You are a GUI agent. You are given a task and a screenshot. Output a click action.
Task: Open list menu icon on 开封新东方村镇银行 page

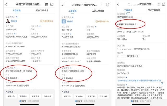[102, 5]
